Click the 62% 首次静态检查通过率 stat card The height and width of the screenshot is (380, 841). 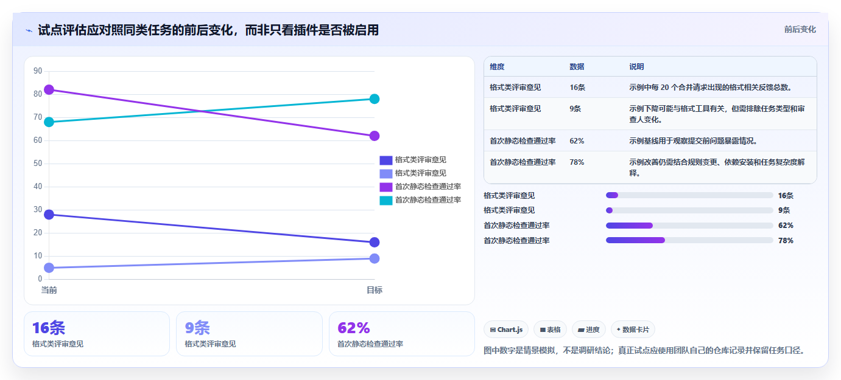[x=402, y=334]
